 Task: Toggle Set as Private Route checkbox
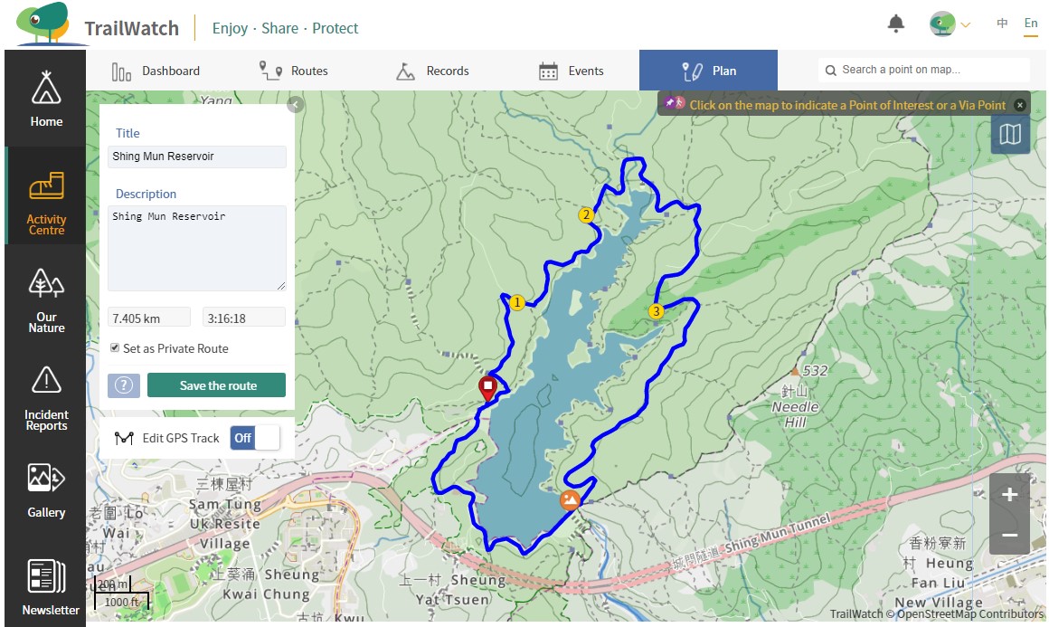click(115, 348)
